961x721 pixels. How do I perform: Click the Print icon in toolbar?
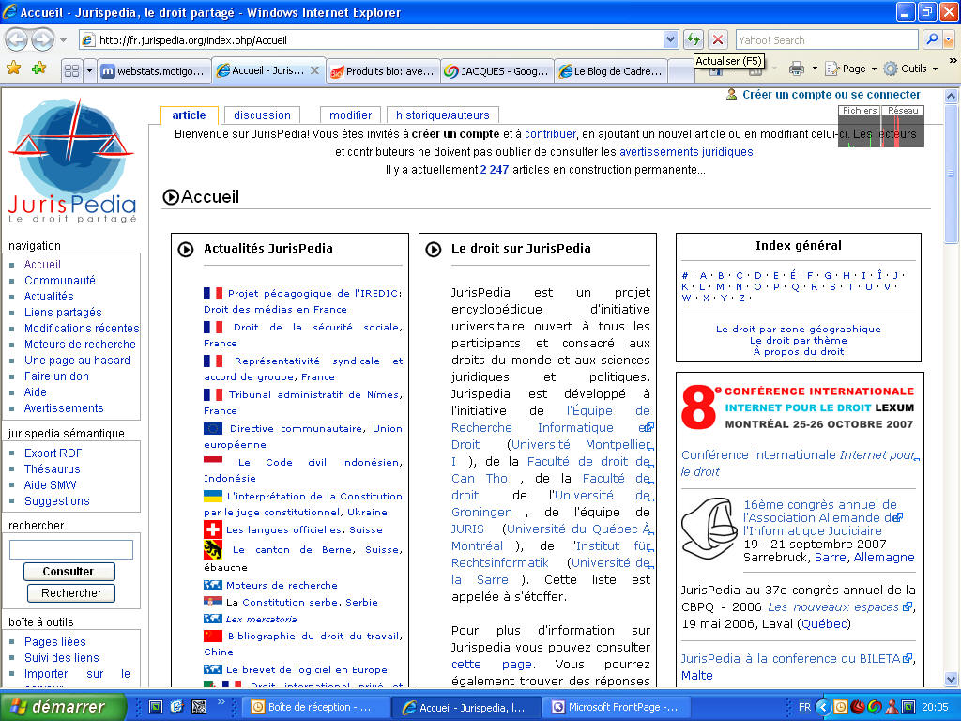click(797, 69)
